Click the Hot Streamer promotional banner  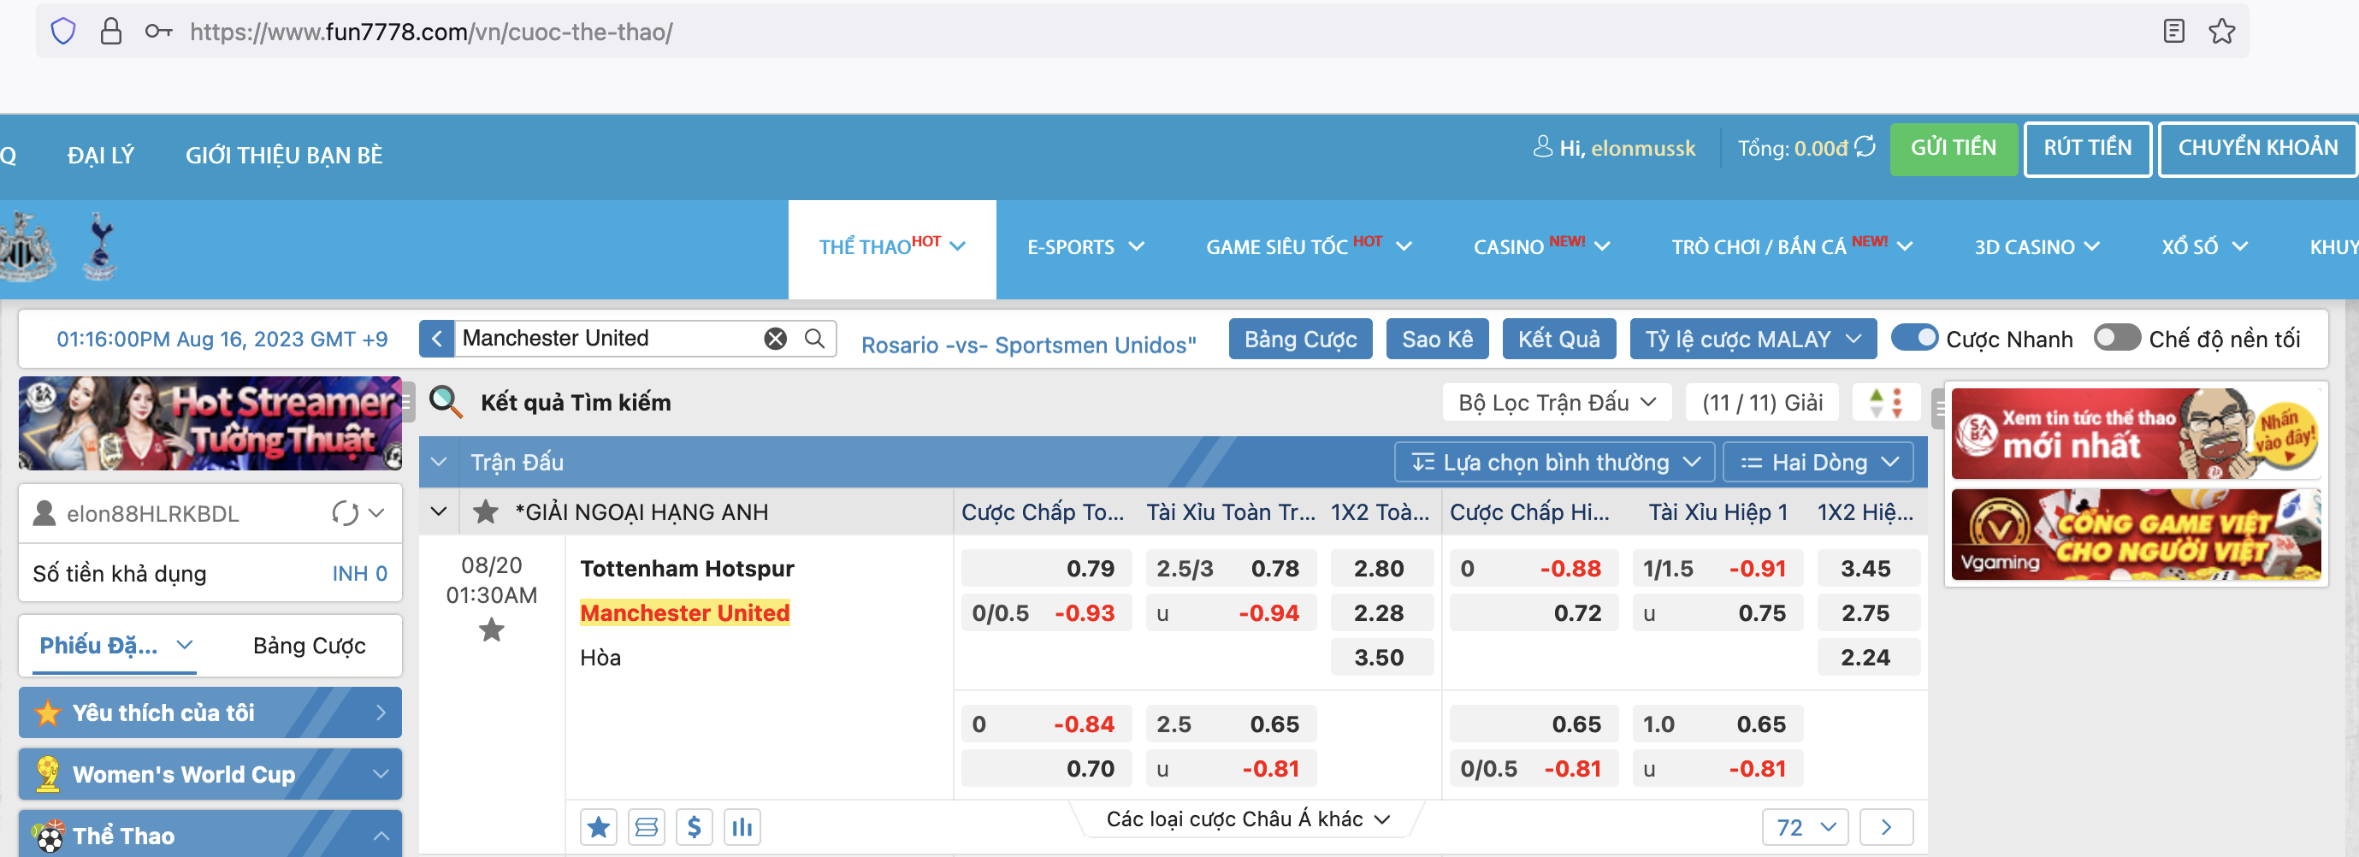(210, 423)
